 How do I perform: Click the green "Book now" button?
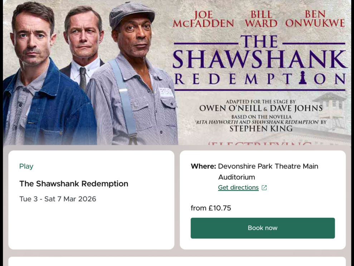[x=262, y=228]
